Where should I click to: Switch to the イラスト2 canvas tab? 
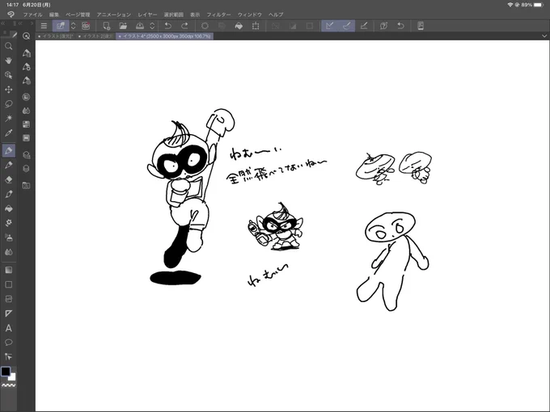(95, 36)
